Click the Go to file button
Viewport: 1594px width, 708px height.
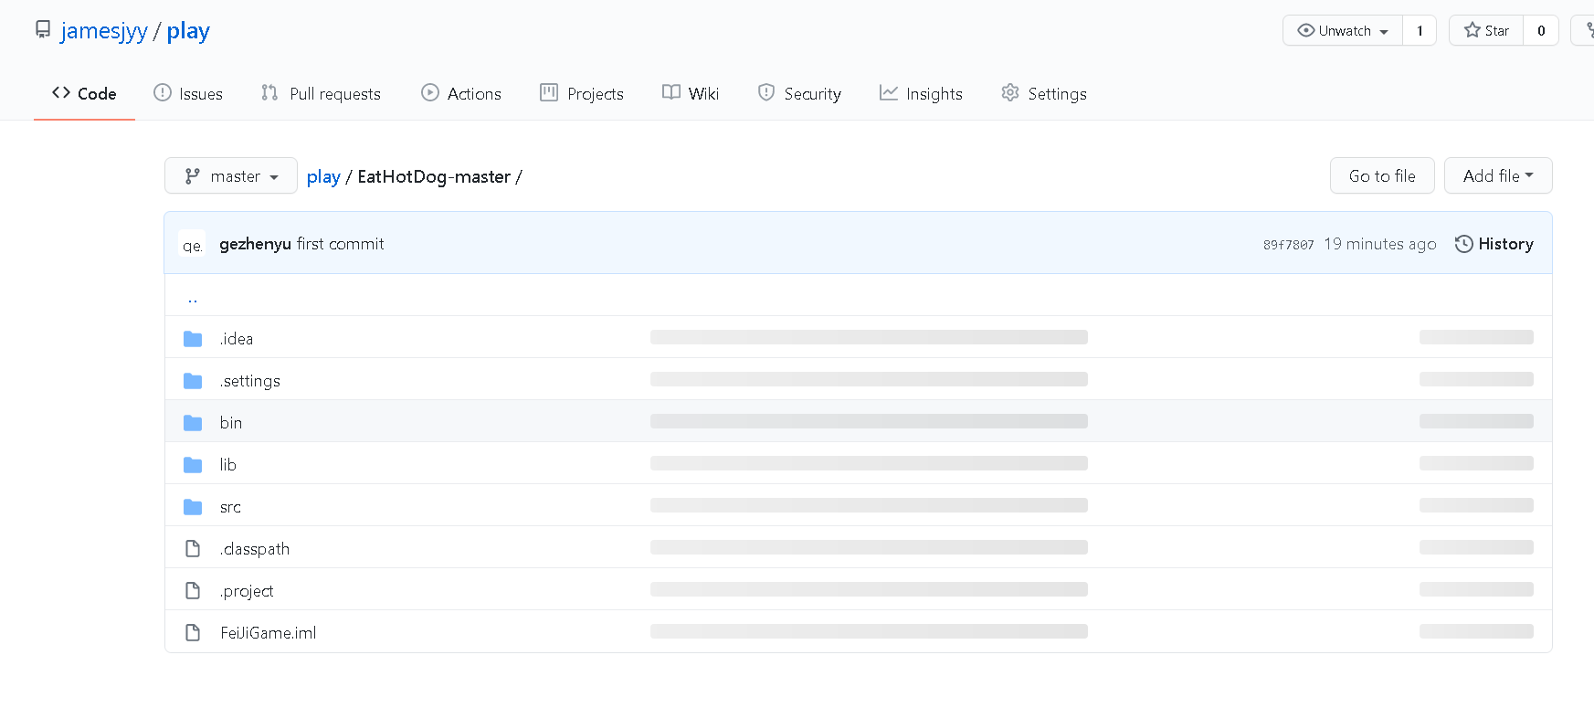(x=1382, y=175)
